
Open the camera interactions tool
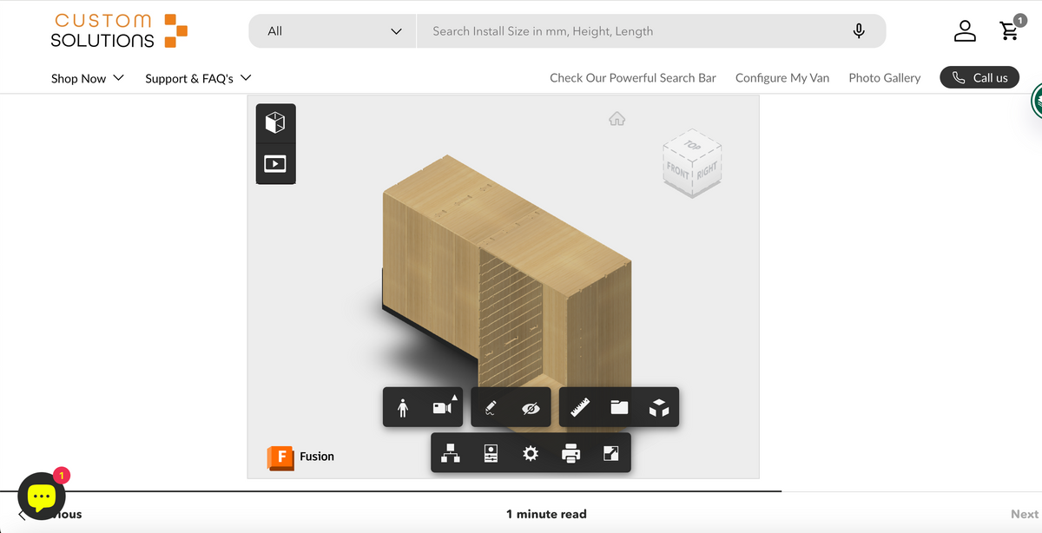(443, 407)
